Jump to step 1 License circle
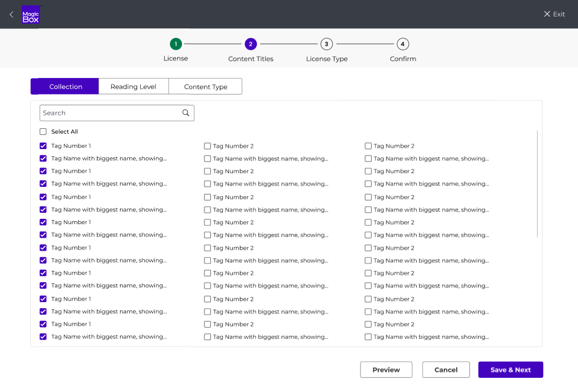 pyautogui.click(x=176, y=44)
